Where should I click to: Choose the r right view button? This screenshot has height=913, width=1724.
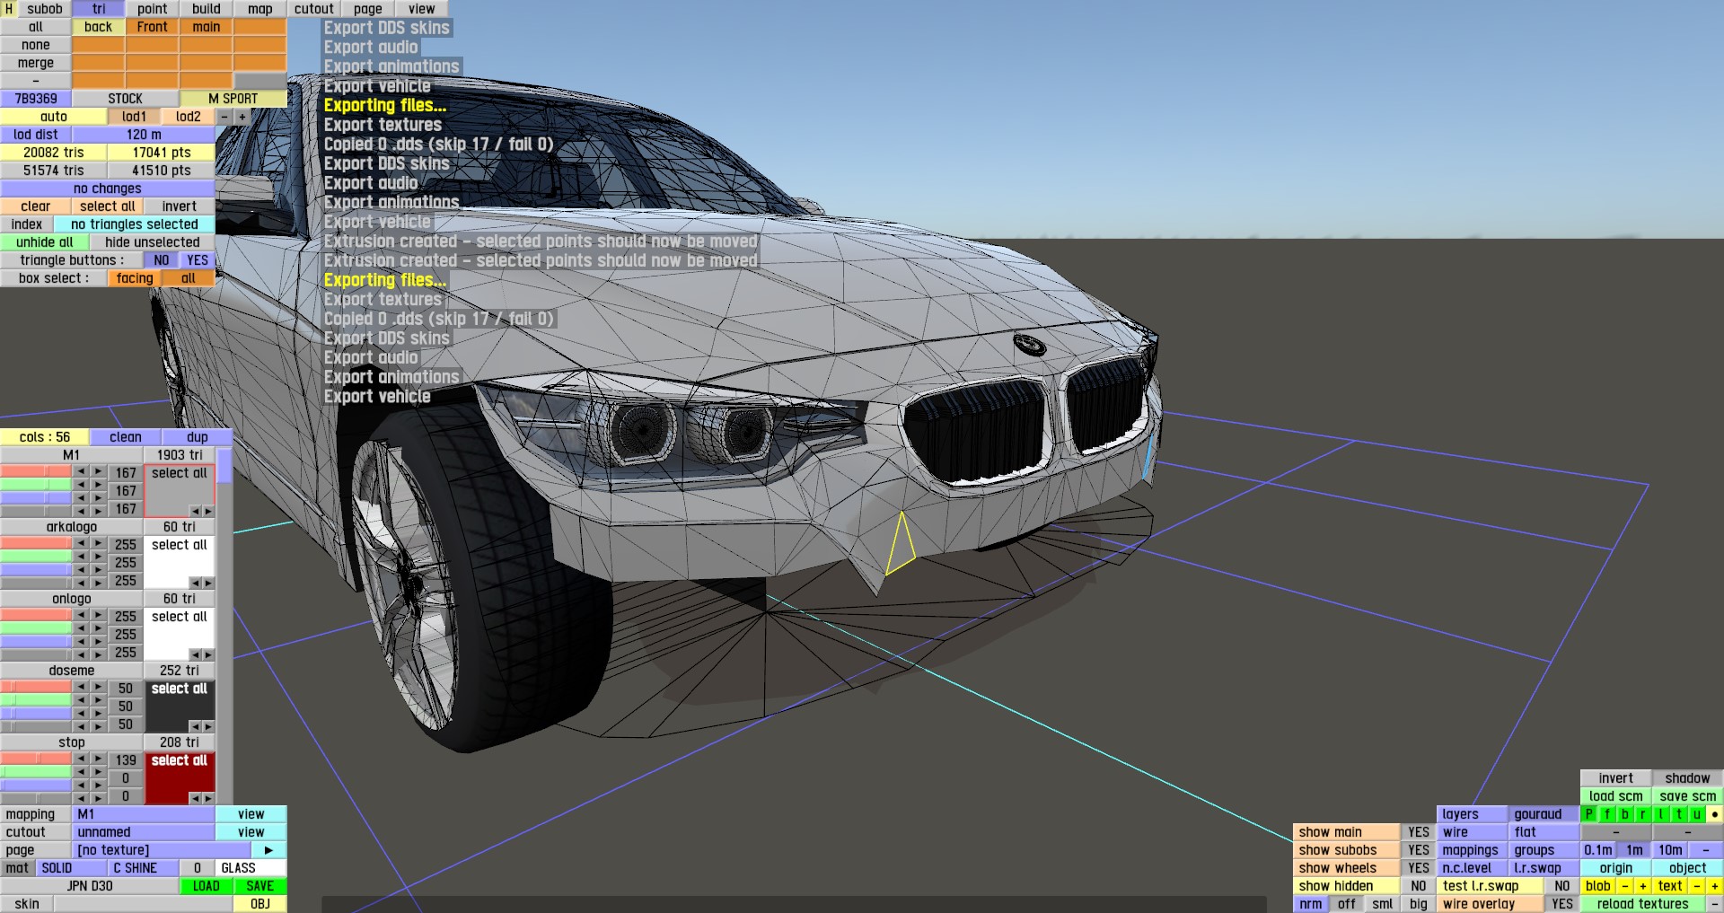[1643, 814]
